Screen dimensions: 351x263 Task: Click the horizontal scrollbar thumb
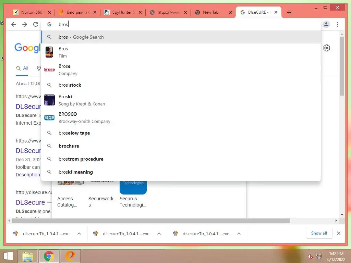pos(151,221)
